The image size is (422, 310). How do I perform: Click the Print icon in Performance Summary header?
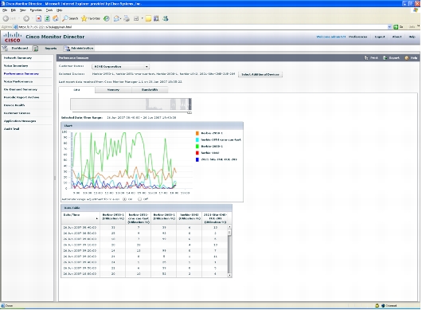click(x=366, y=58)
